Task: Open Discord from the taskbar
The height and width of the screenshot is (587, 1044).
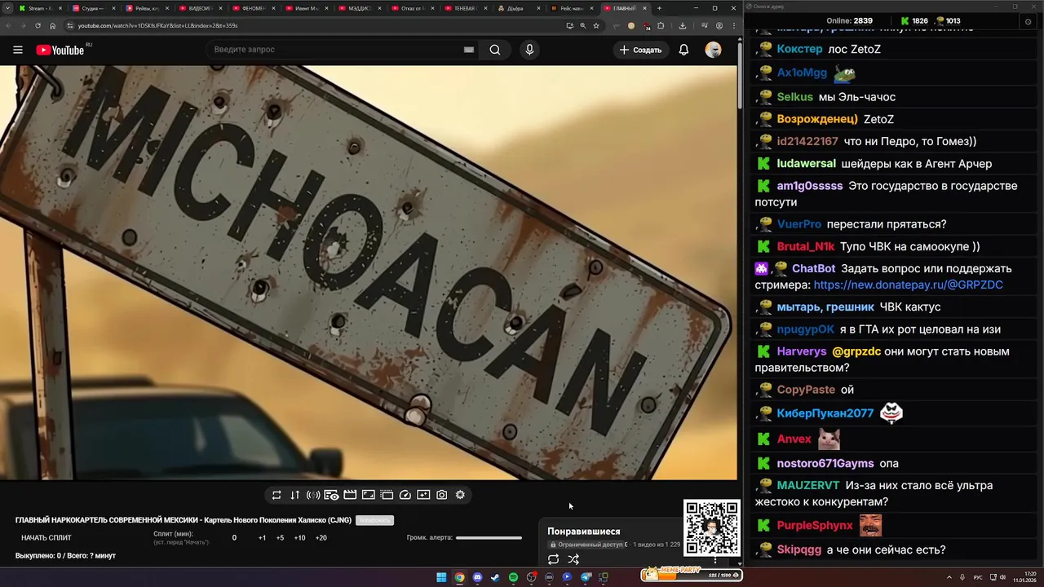Action: click(x=477, y=577)
